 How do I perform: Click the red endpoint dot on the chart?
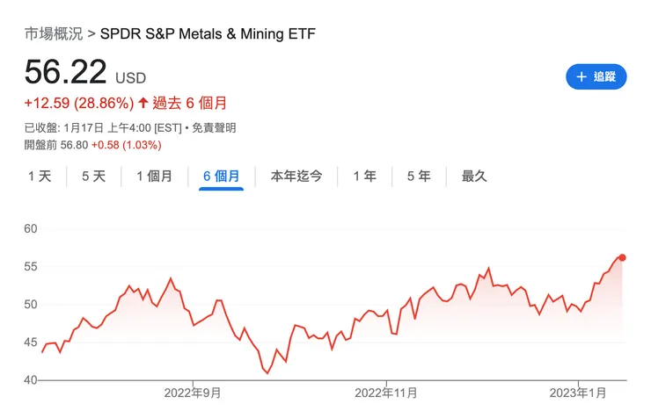click(x=622, y=257)
